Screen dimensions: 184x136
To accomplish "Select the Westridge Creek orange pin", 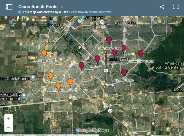I will [44, 53].
